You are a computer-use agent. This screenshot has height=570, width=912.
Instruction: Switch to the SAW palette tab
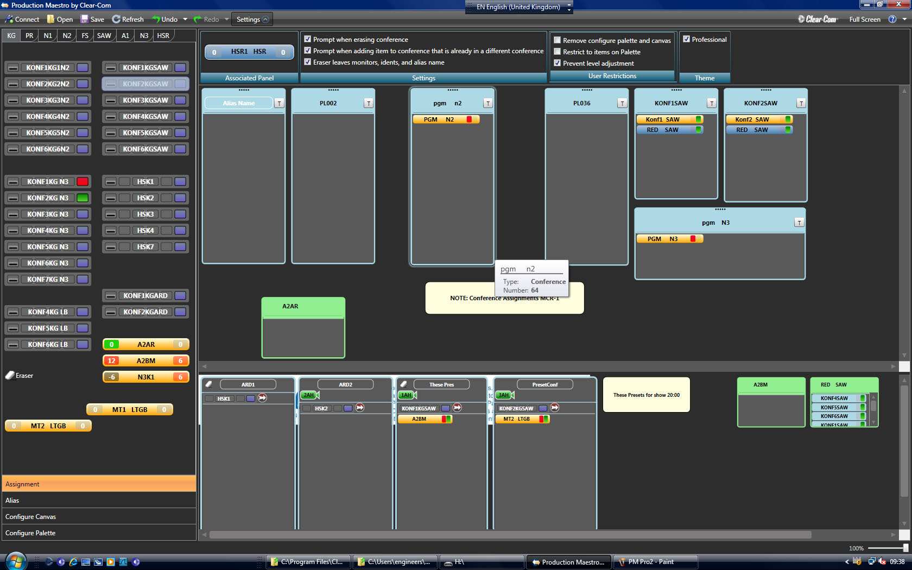(104, 36)
